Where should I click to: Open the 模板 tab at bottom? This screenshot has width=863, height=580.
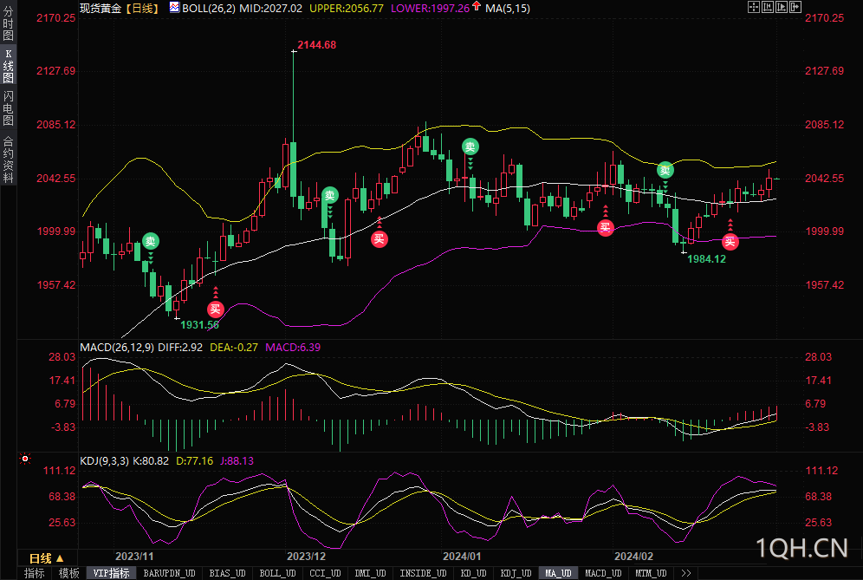[68, 573]
